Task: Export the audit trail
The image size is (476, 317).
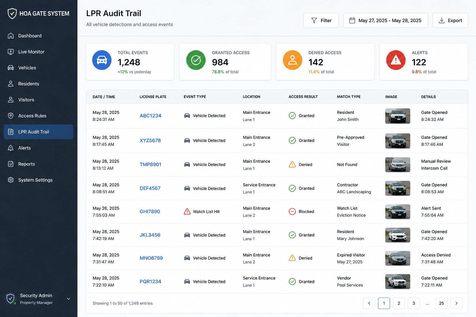Action: [x=450, y=20]
